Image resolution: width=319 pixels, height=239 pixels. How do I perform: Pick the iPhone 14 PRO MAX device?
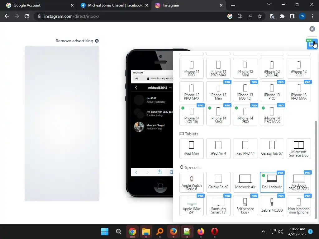pos(272,115)
